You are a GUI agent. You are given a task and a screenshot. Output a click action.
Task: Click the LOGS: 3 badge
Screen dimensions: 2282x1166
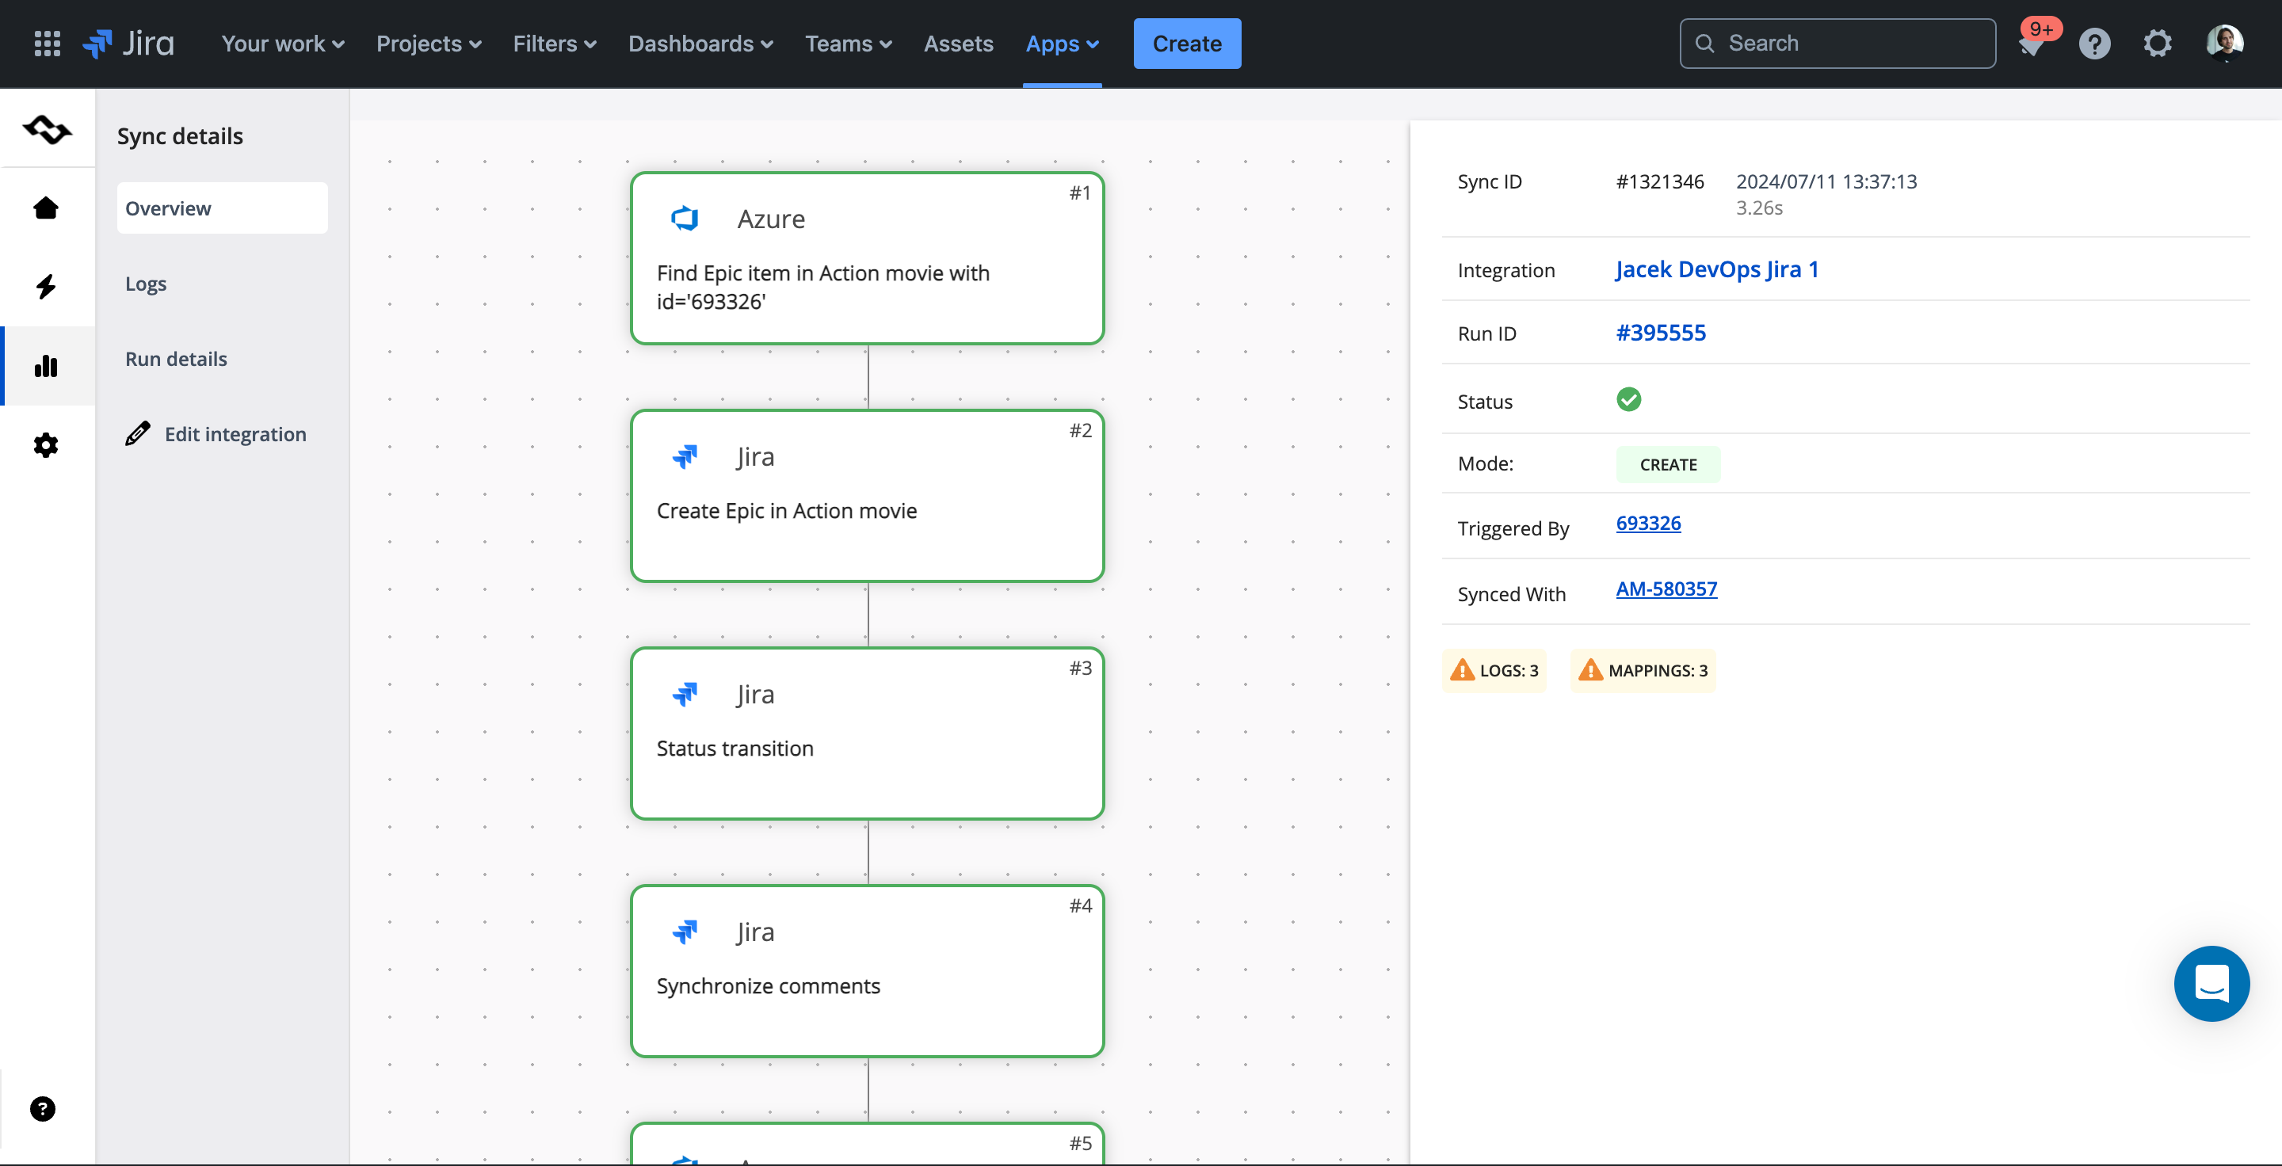[1494, 670]
